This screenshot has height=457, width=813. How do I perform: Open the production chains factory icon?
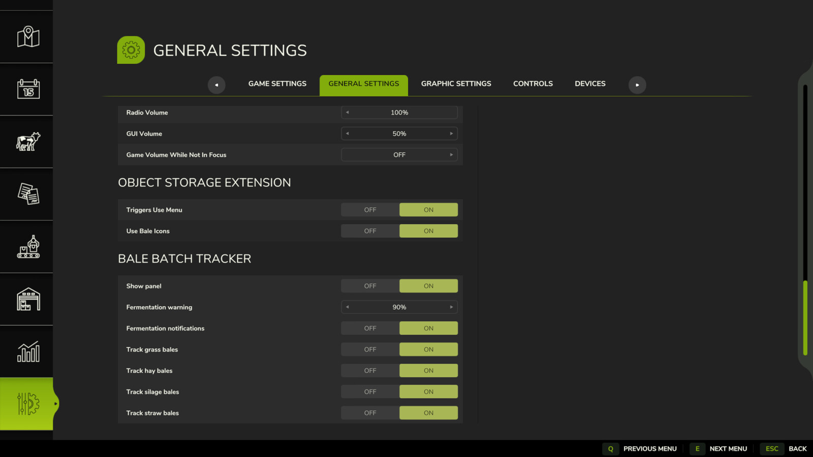pos(28,247)
